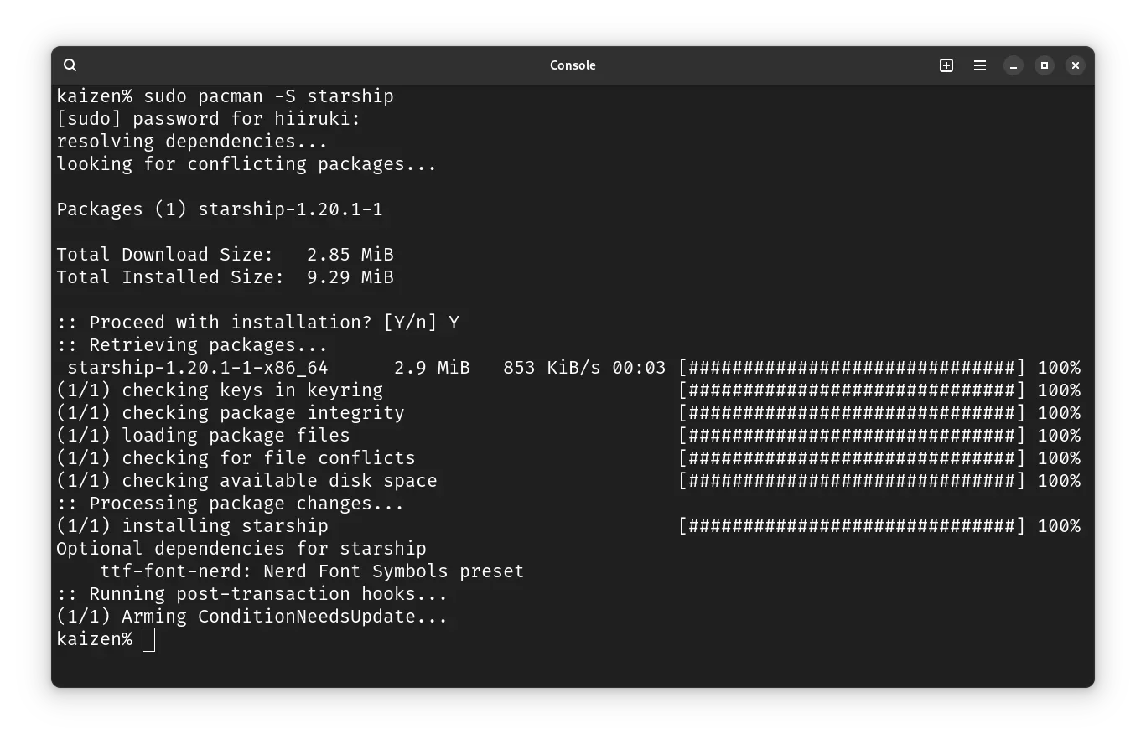Click the 'Proceed with installation?' prompt line

pyautogui.click(x=257, y=323)
